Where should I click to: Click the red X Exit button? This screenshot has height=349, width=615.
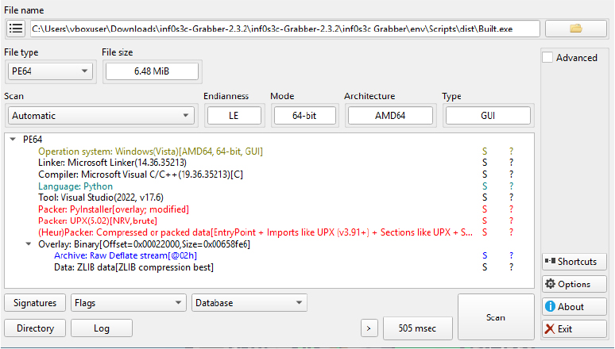(x=574, y=329)
